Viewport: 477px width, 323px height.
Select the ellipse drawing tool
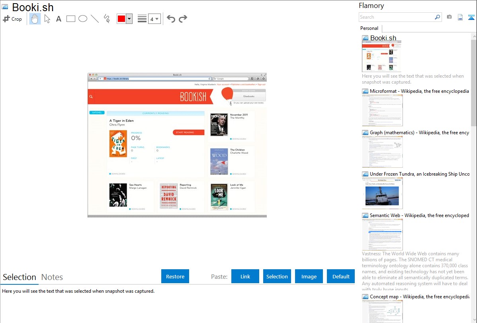pyautogui.click(x=83, y=19)
